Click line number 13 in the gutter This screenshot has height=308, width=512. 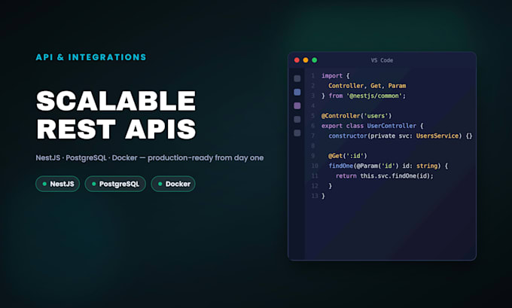tap(315, 196)
